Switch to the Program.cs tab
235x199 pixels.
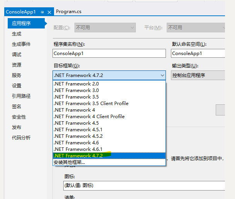point(69,12)
